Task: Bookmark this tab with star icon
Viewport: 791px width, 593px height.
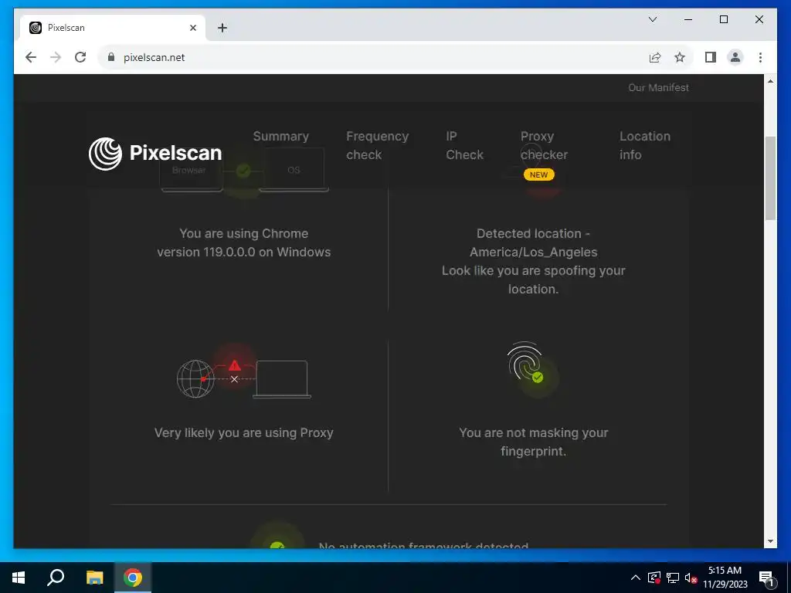Action: coord(680,57)
